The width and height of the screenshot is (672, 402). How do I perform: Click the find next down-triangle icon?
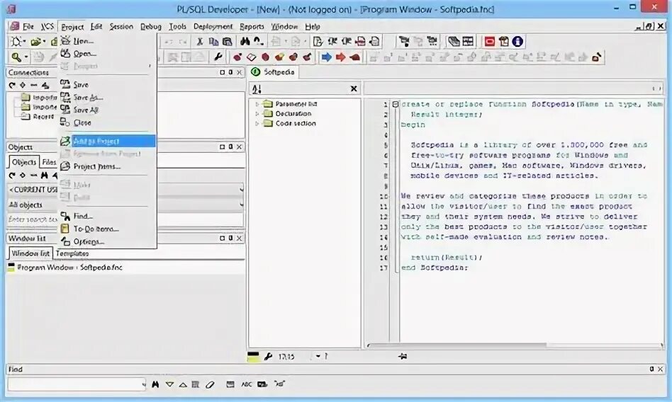coord(169,384)
